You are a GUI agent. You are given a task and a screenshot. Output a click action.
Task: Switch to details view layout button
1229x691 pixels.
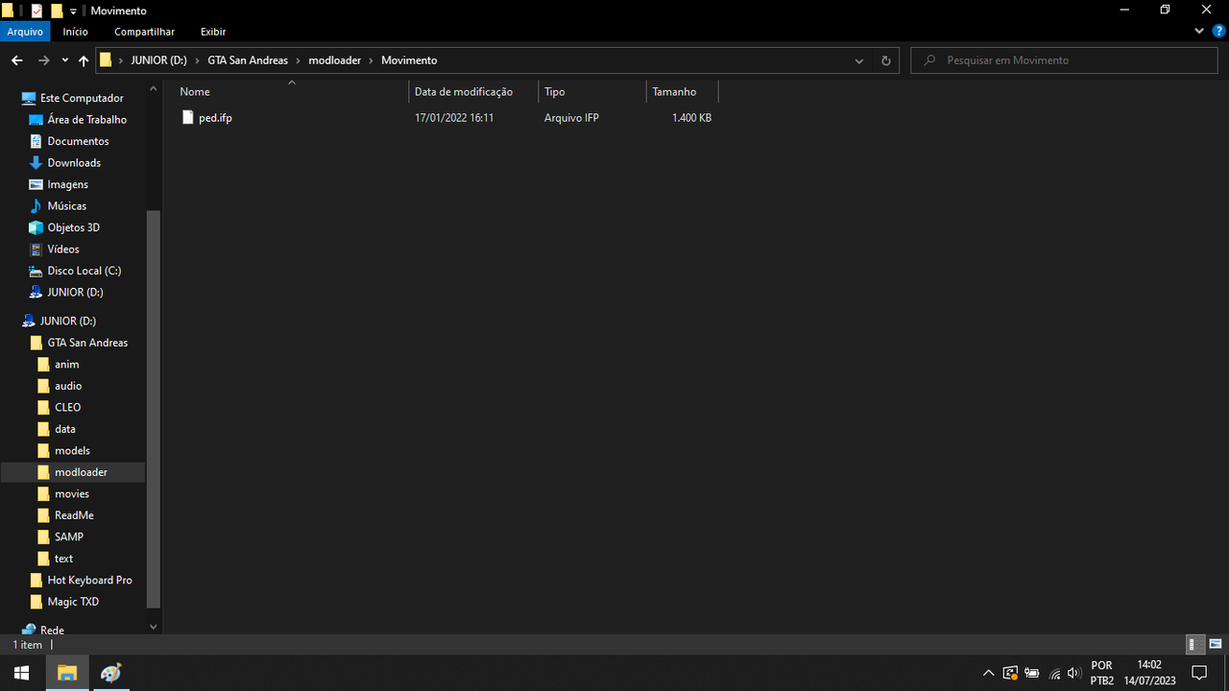[1194, 645]
